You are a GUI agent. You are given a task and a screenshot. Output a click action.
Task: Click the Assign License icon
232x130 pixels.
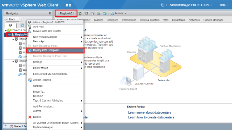pyautogui.click(x=30, y=80)
